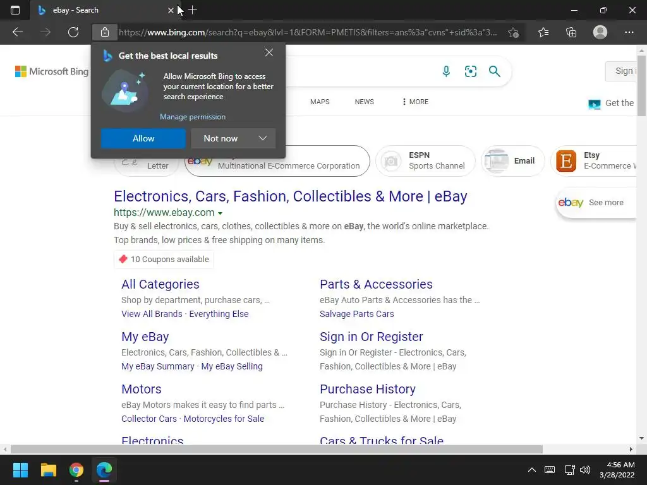Go back with the browser back arrow
Image resolution: width=647 pixels, height=485 pixels.
17,32
